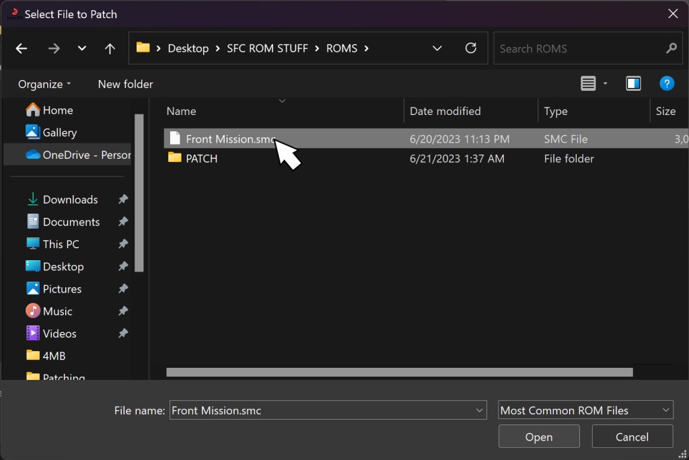The height and width of the screenshot is (460, 689).
Task: Click the Search ROMS field
Action: 579,48
